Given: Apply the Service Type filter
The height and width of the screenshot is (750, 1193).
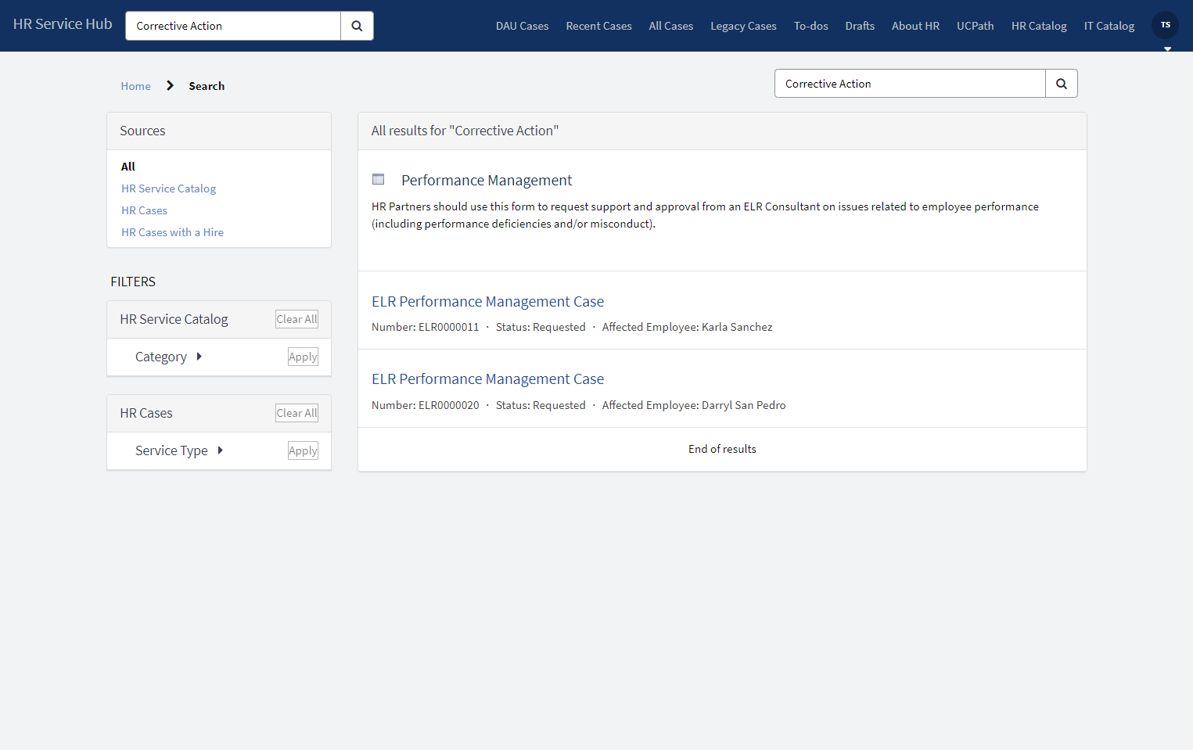Looking at the screenshot, I should 303,450.
